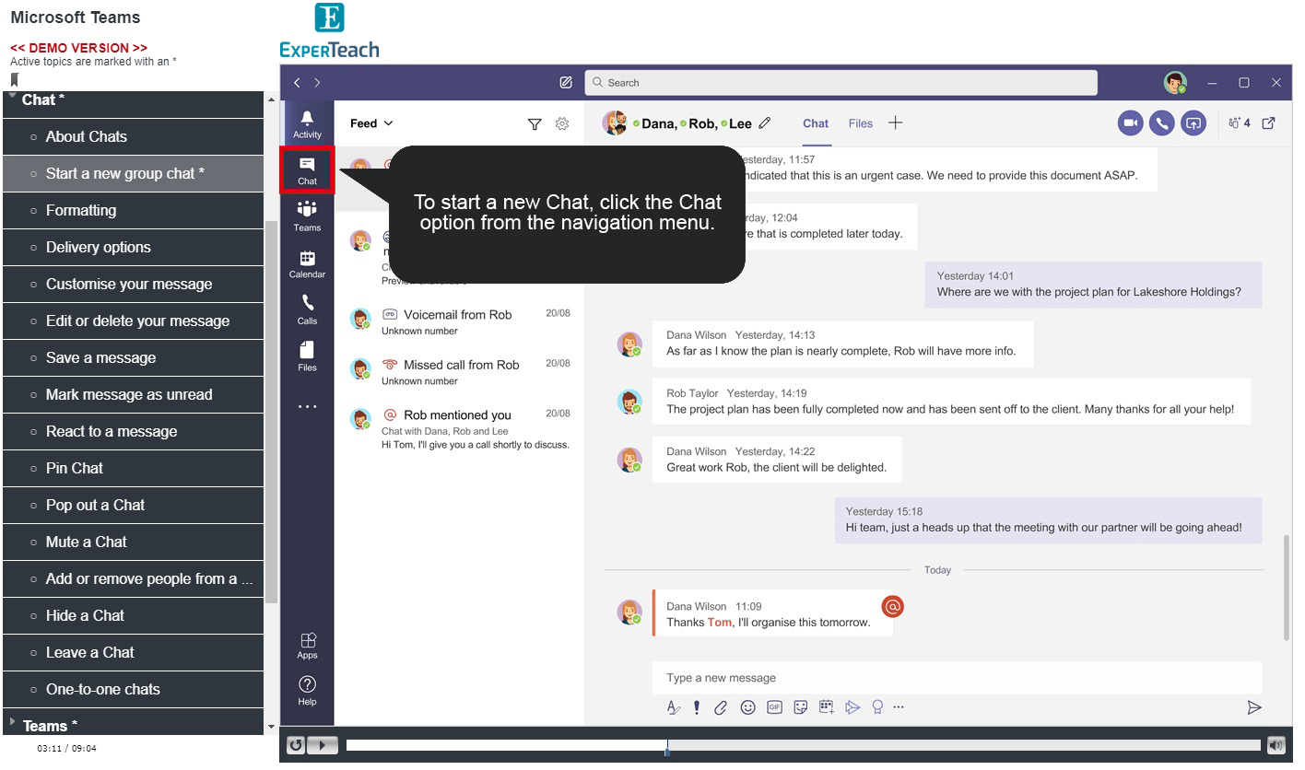
Task: Open the Stream icon in message toolbar
Action: click(852, 707)
